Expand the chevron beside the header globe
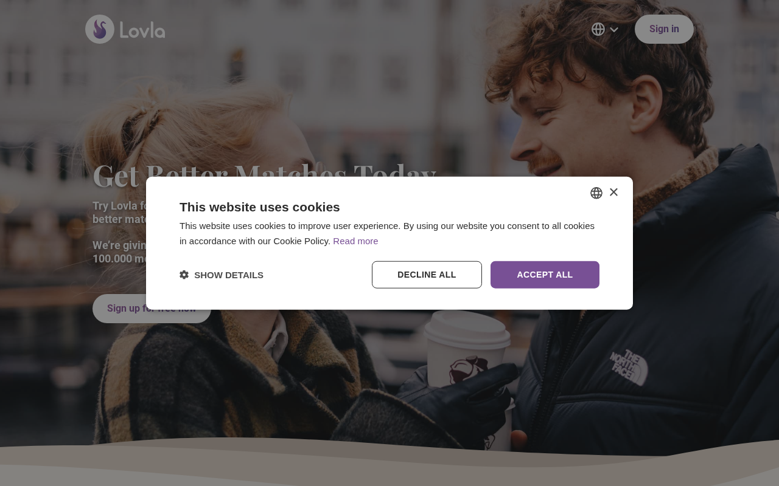Screen dimensions: 779x486 click(614, 30)
